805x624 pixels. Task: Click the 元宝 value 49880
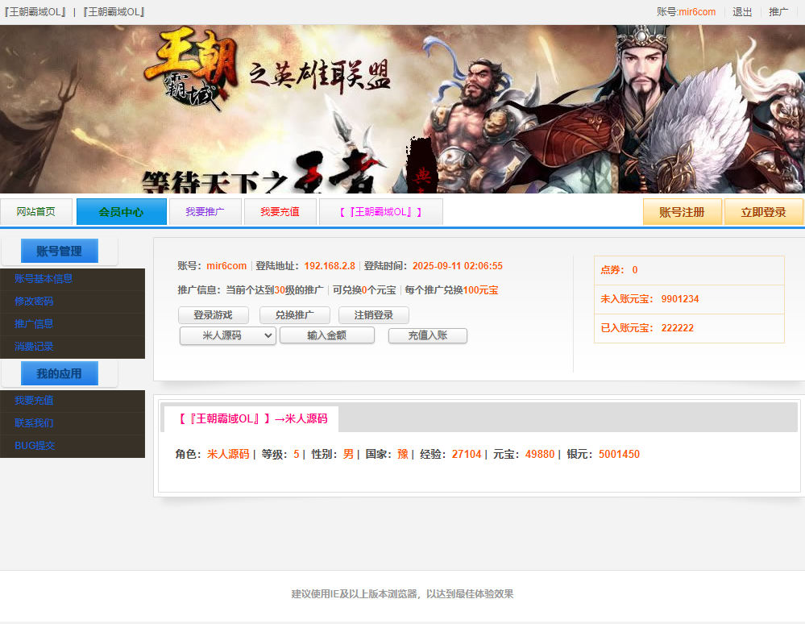pyautogui.click(x=540, y=454)
